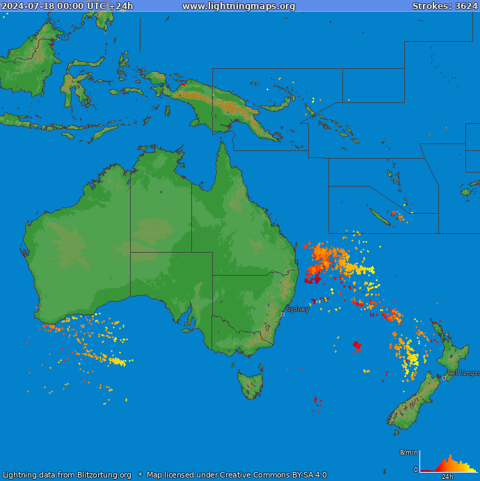Click the Wellington city marker square
This screenshot has width=480, height=481.
444,378
